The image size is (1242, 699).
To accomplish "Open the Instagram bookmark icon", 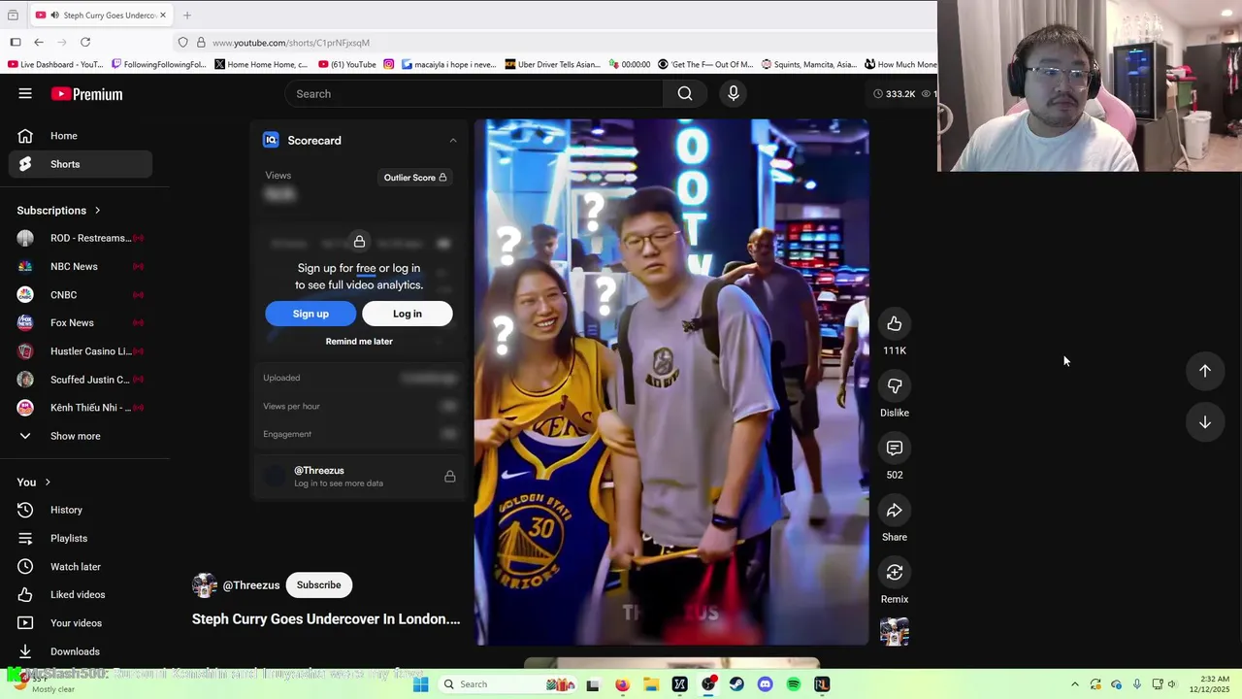I will pos(389,64).
